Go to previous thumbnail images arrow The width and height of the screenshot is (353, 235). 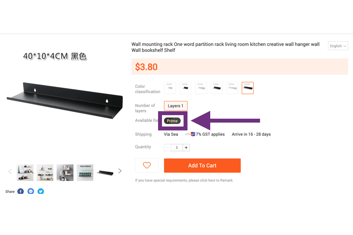(10, 172)
